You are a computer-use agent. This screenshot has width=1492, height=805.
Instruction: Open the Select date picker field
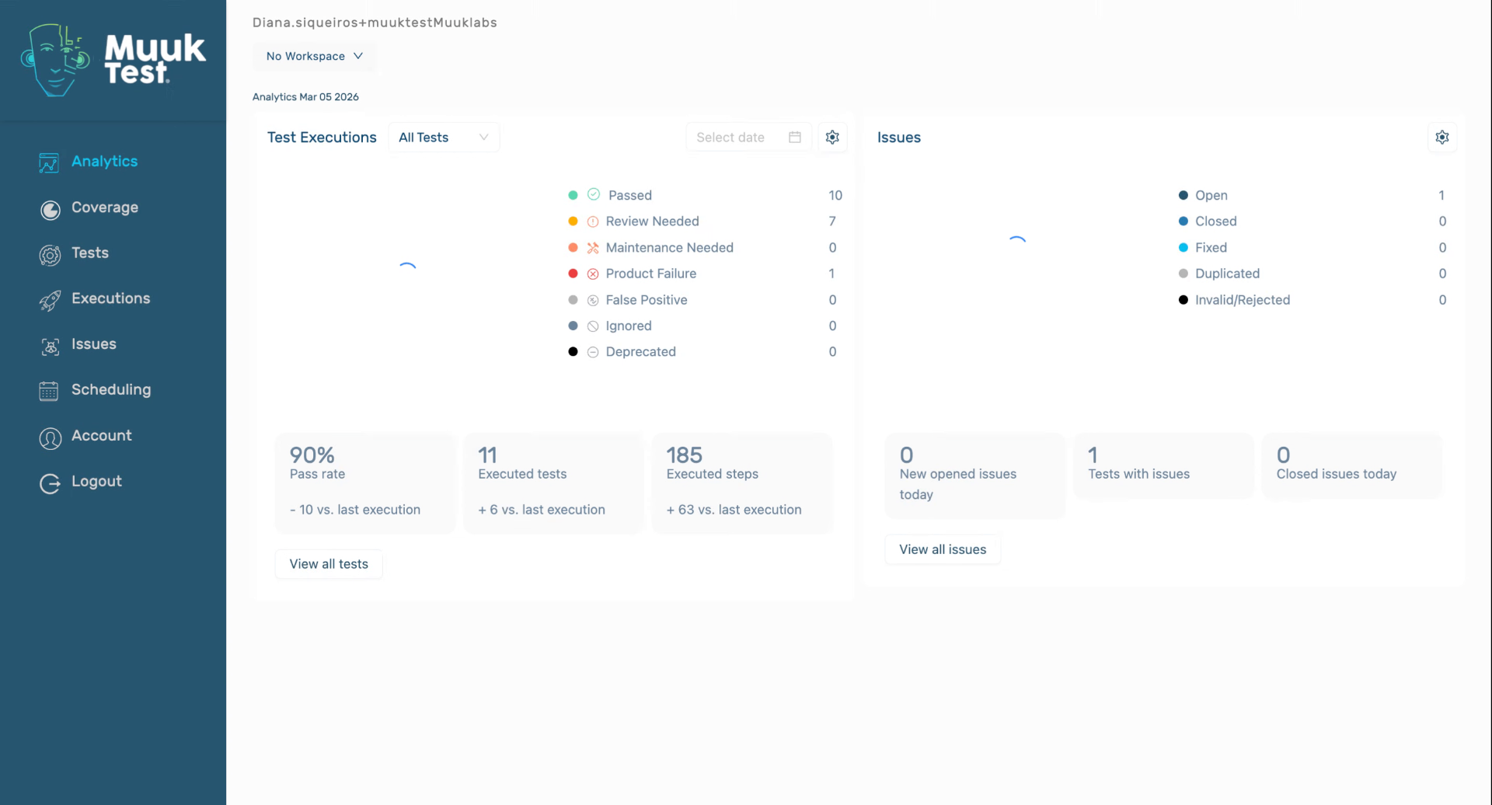pos(730,137)
